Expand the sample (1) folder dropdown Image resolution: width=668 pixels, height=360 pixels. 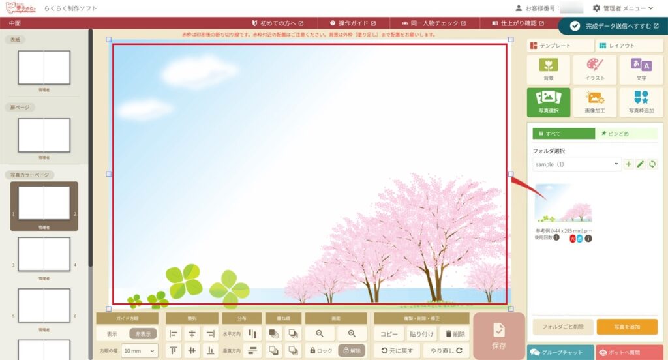[x=576, y=164]
